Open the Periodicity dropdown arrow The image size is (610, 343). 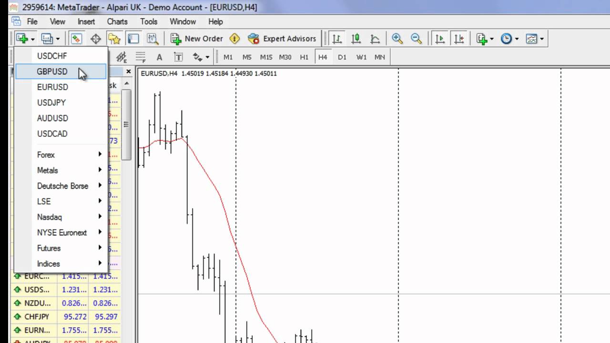coord(516,39)
